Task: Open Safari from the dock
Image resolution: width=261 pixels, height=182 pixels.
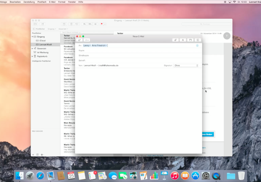Action: click(x=40, y=176)
